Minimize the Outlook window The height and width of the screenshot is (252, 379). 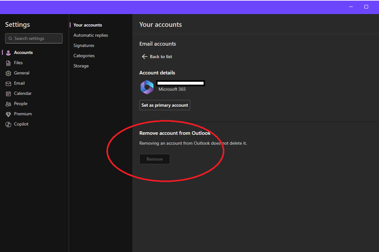[351, 7]
